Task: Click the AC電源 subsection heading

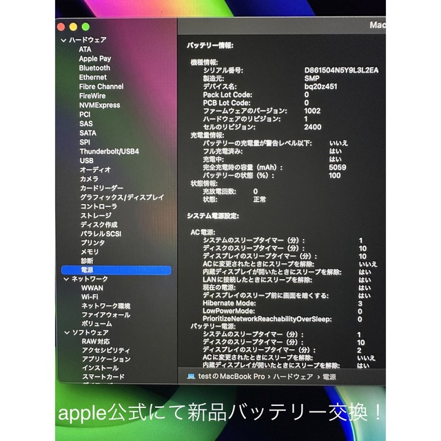Action: tap(203, 232)
